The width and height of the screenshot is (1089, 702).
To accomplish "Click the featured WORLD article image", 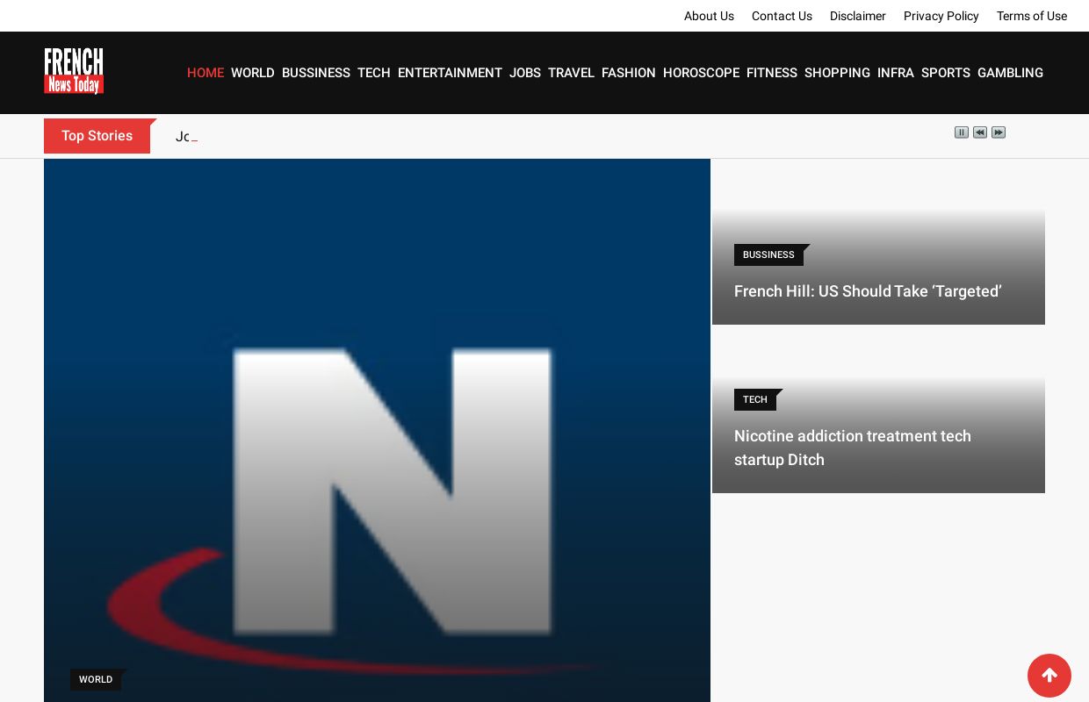I will pos(377,430).
